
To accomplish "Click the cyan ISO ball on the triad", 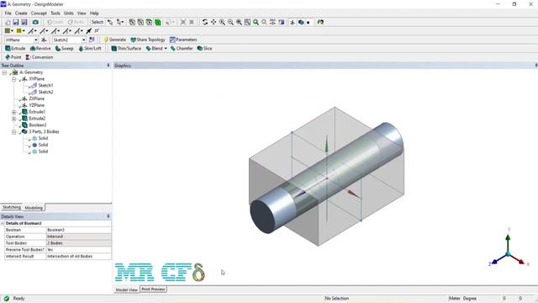I will [508, 254].
